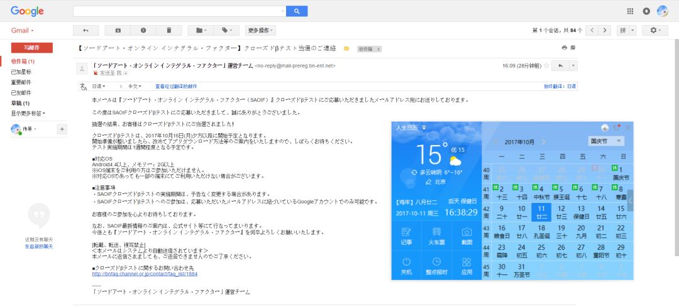Change source language 日语 dropdown
The height and width of the screenshot is (307, 679).
point(99,87)
